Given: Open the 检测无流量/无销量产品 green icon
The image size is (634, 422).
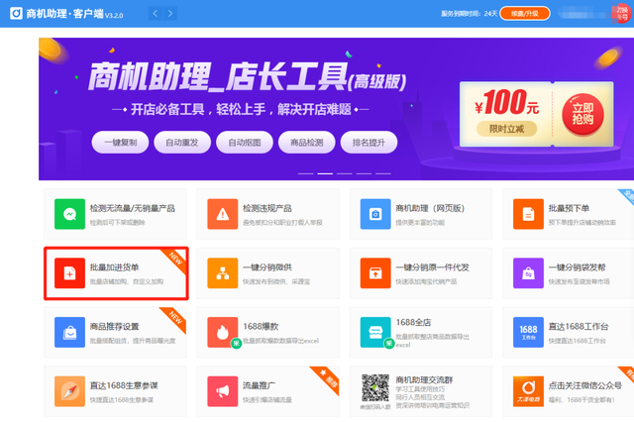Looking at the screenshot, I should [x=70, y=214].
